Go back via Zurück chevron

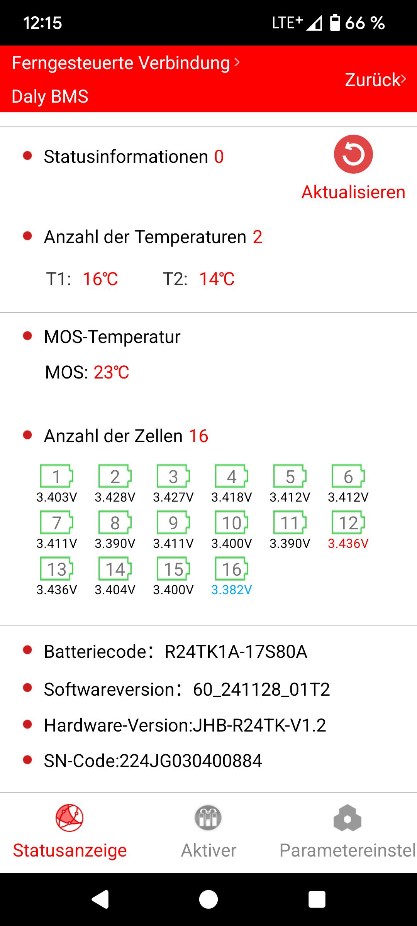(403, 79)
